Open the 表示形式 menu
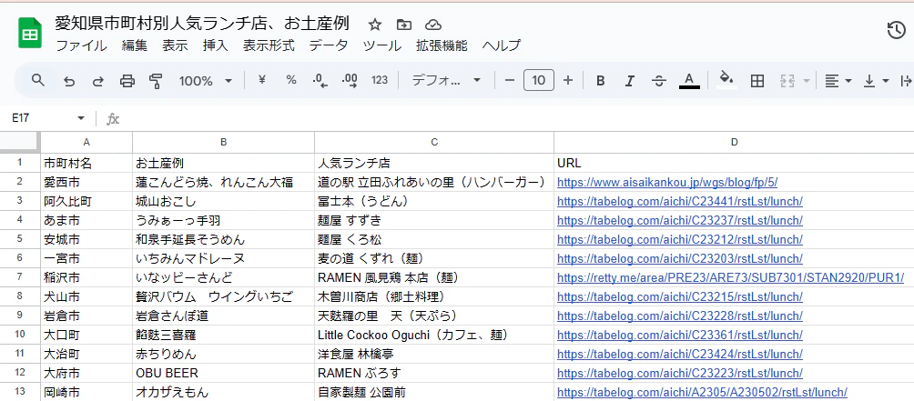This screenshot has height=401, width=914. 269,45
